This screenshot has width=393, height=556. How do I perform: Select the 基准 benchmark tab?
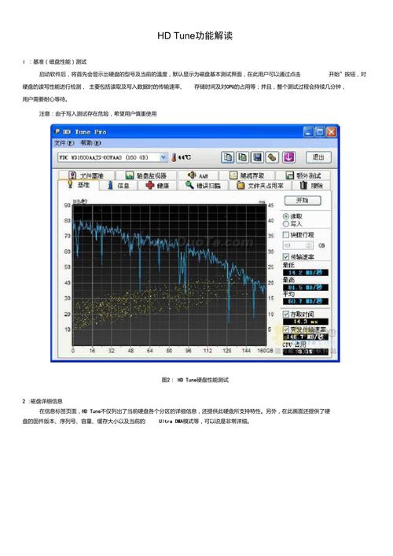79,185
